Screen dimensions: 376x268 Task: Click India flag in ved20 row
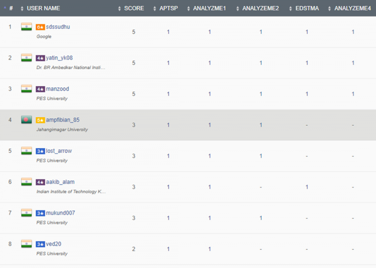(26, 244)
